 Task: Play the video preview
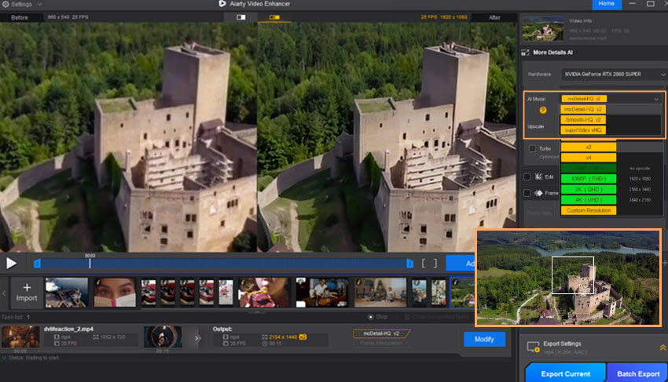tap(11, 264)
